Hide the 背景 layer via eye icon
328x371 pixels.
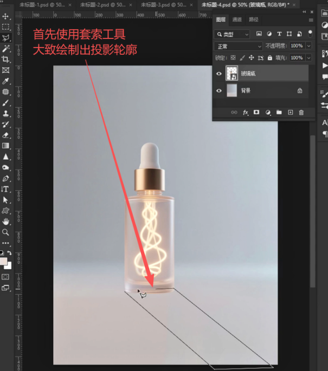219,90
